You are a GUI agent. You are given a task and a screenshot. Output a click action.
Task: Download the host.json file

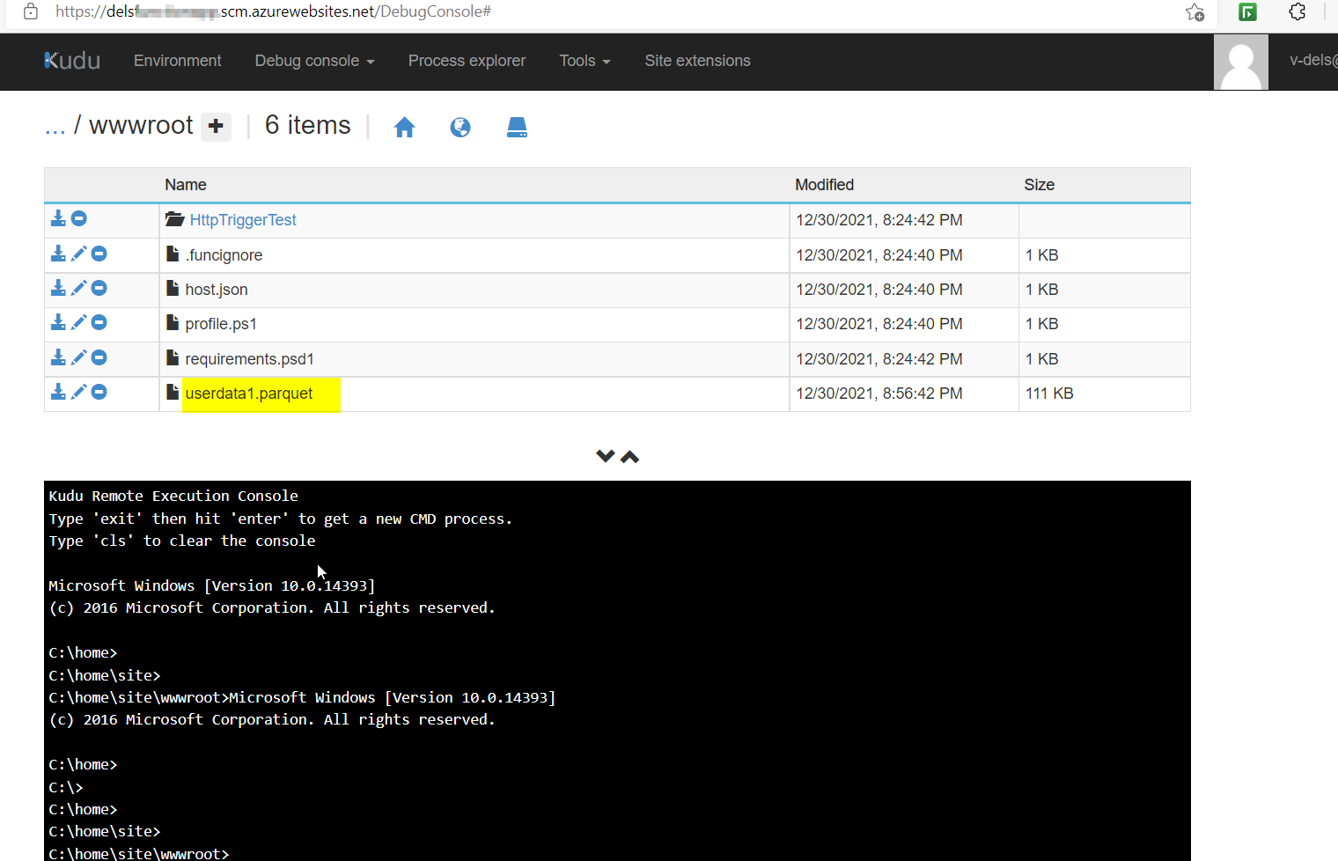[58, 288]
